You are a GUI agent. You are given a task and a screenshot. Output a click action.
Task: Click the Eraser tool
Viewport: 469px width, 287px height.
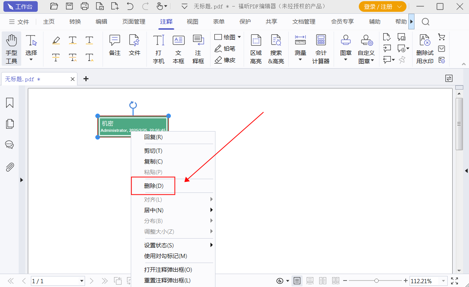(x=225, y=60)
